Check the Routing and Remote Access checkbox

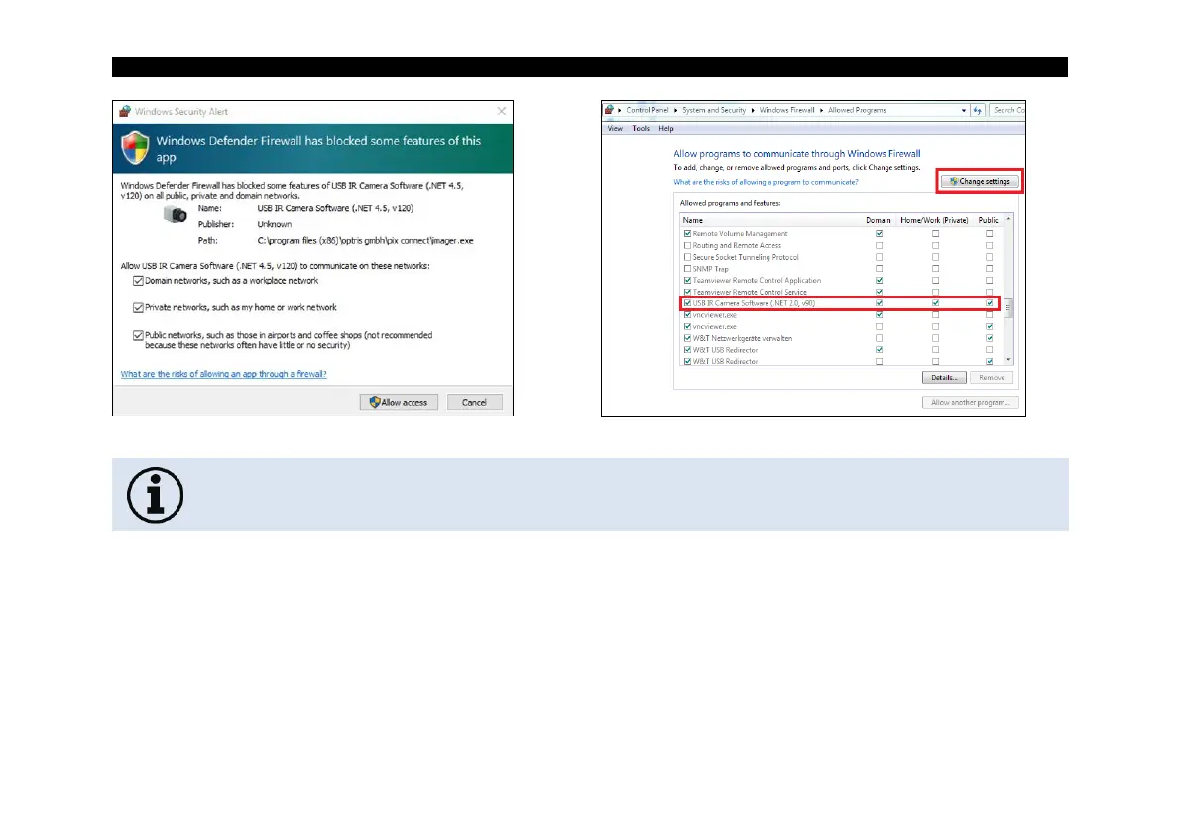(x=687, y=246)
